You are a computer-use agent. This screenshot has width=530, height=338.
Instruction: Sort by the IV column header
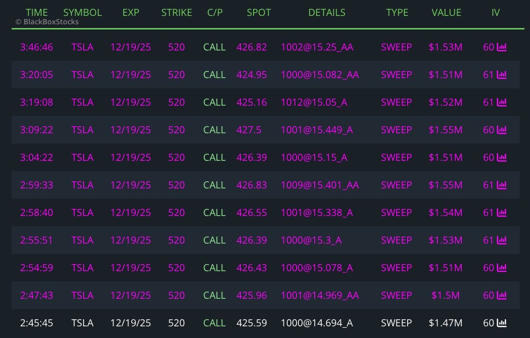click(495, 13)
